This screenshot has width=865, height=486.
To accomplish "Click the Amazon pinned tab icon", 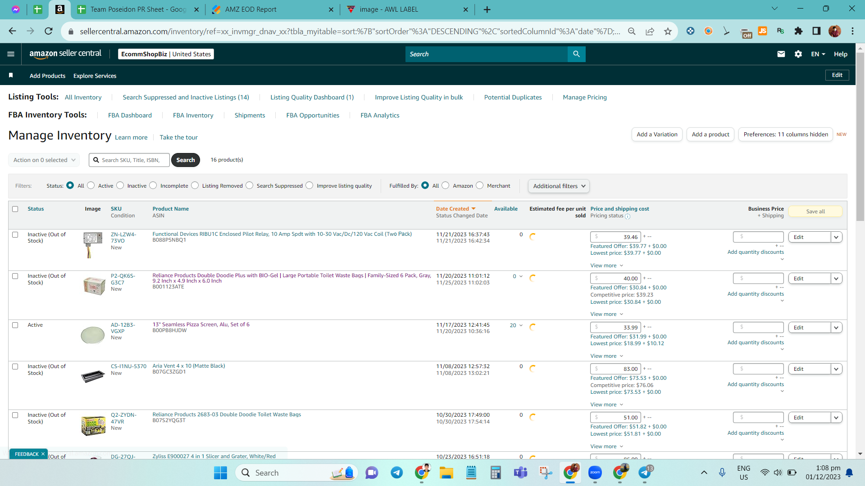I will [59, 9].
